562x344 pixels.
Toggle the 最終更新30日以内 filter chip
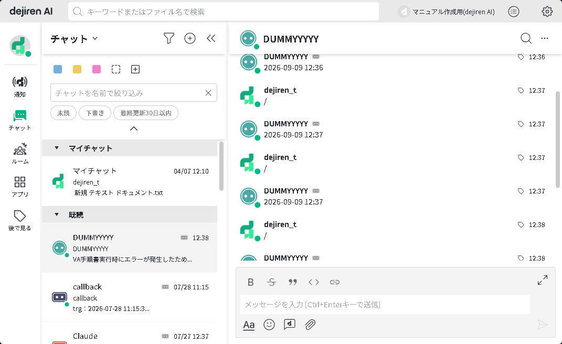[146, 113]
